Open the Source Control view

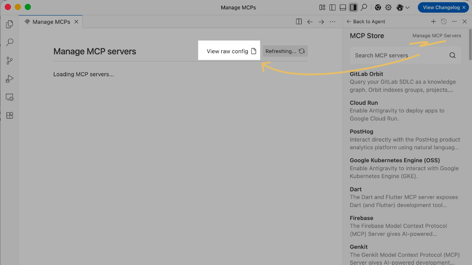tap(9, 61)
